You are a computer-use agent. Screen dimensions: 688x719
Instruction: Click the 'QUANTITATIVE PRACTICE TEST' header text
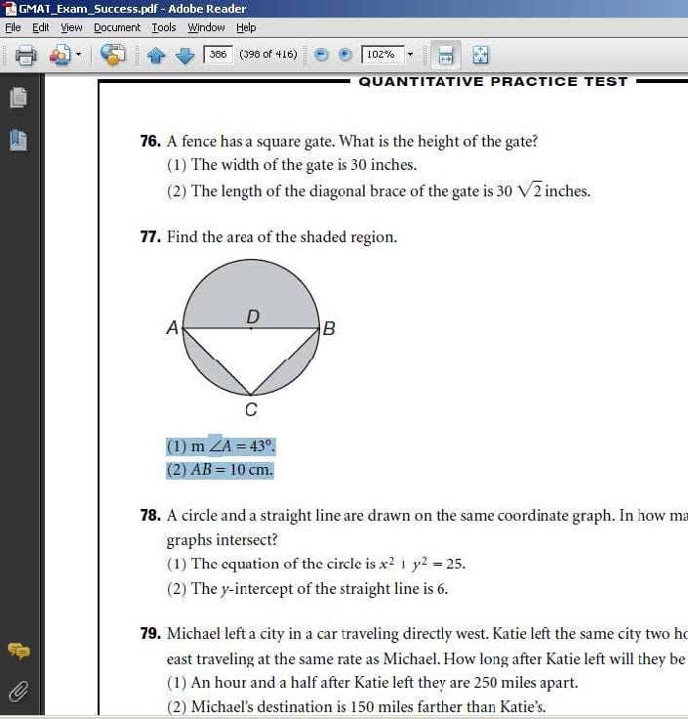493,82
